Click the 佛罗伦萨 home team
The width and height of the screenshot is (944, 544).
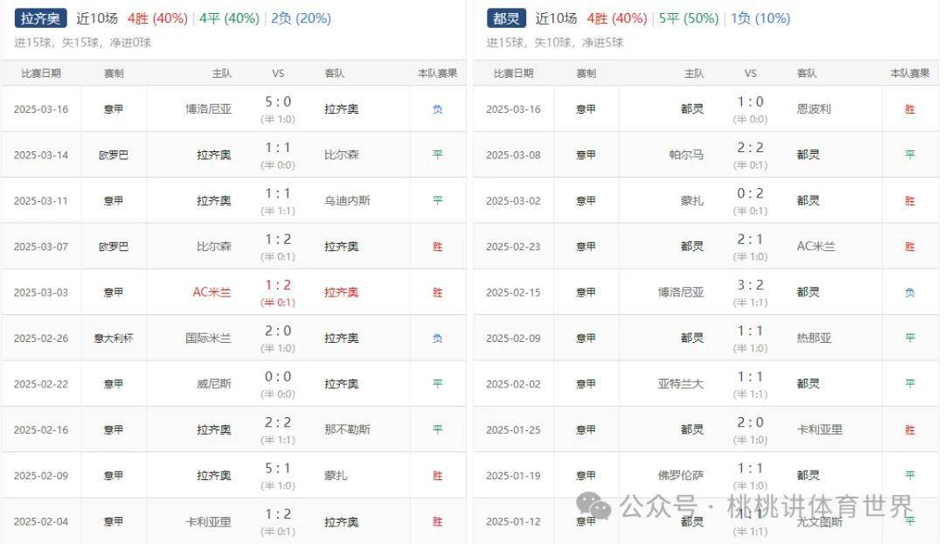click(x=680, y=475)
